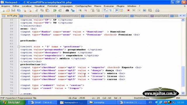Viewport: 187px width, 105px height.
Task: Switch to the prog13.php tab
Action: tap(159, 16)
